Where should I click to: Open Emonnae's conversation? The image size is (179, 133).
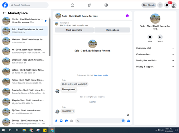pos(24,61)
